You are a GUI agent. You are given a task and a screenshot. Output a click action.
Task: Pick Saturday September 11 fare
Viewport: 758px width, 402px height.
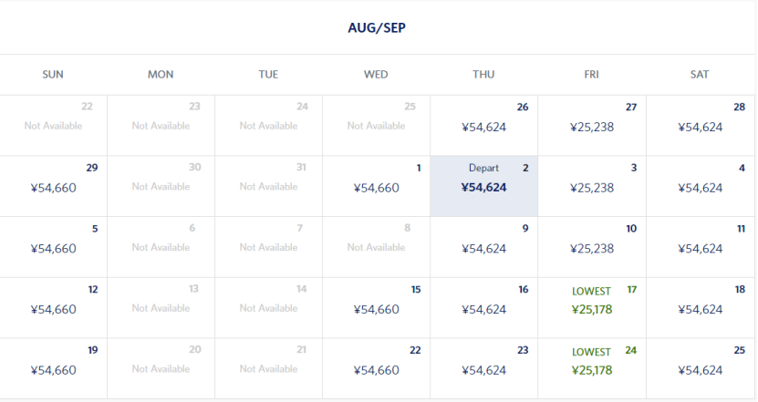pyautogui.click(x=700, y=248)
